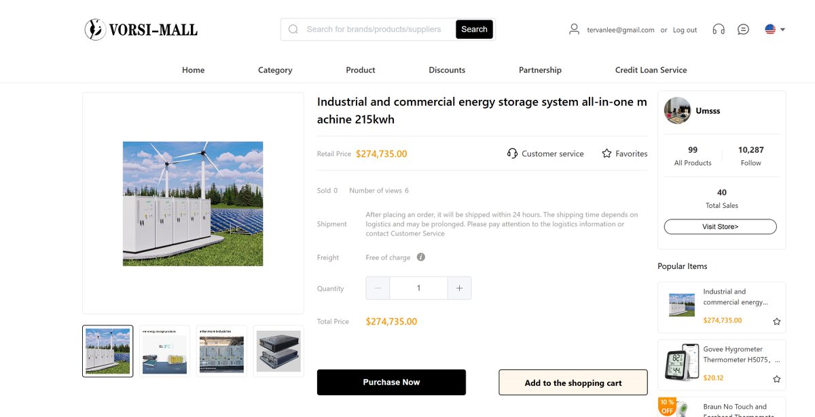Click the Retail Price $274,735.00 value
Image resolution: width=815 pixels, height=417 pixels.
[382, 153]
